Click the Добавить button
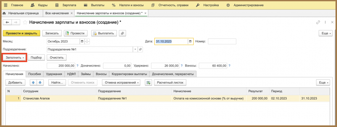This screenshot has height=127, width=337. (15, 82)
